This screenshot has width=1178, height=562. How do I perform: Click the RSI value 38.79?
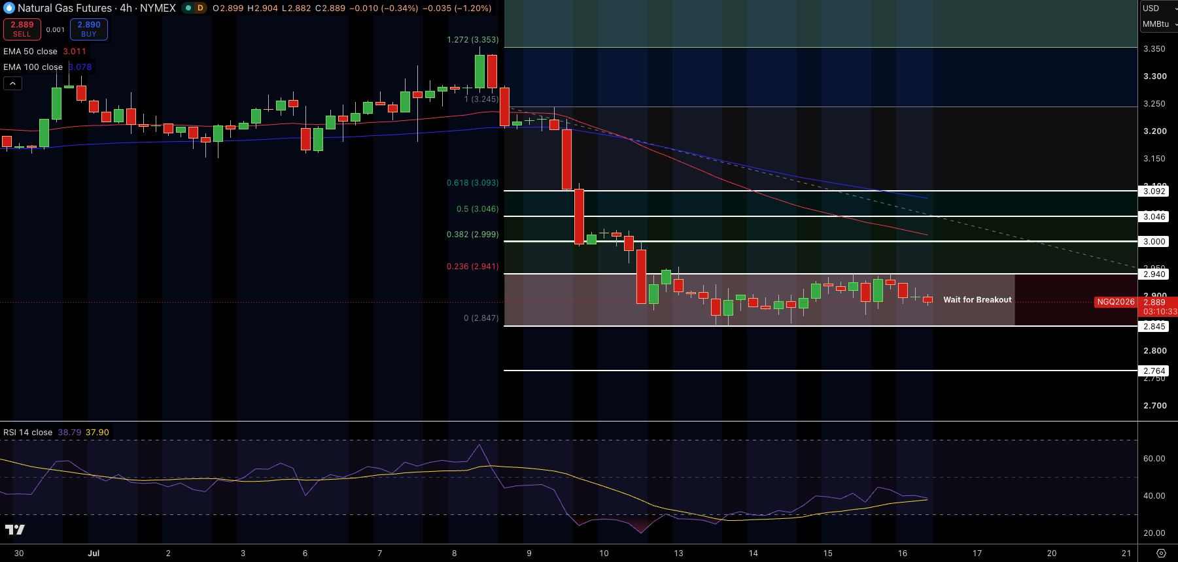[70, 432]
